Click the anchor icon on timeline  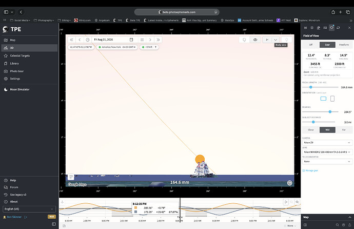(x=62, y=202)
